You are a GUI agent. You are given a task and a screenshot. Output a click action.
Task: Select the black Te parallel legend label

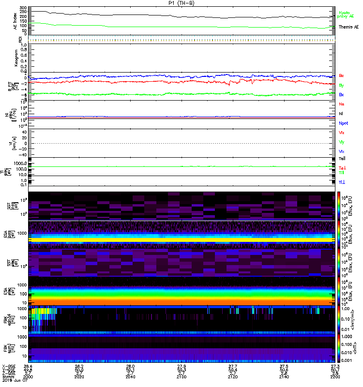click(342, 159)
